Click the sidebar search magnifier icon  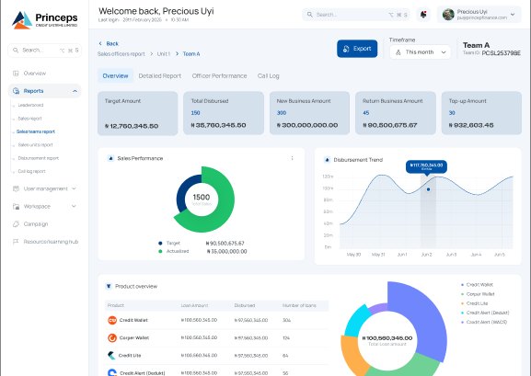[16, 50]
